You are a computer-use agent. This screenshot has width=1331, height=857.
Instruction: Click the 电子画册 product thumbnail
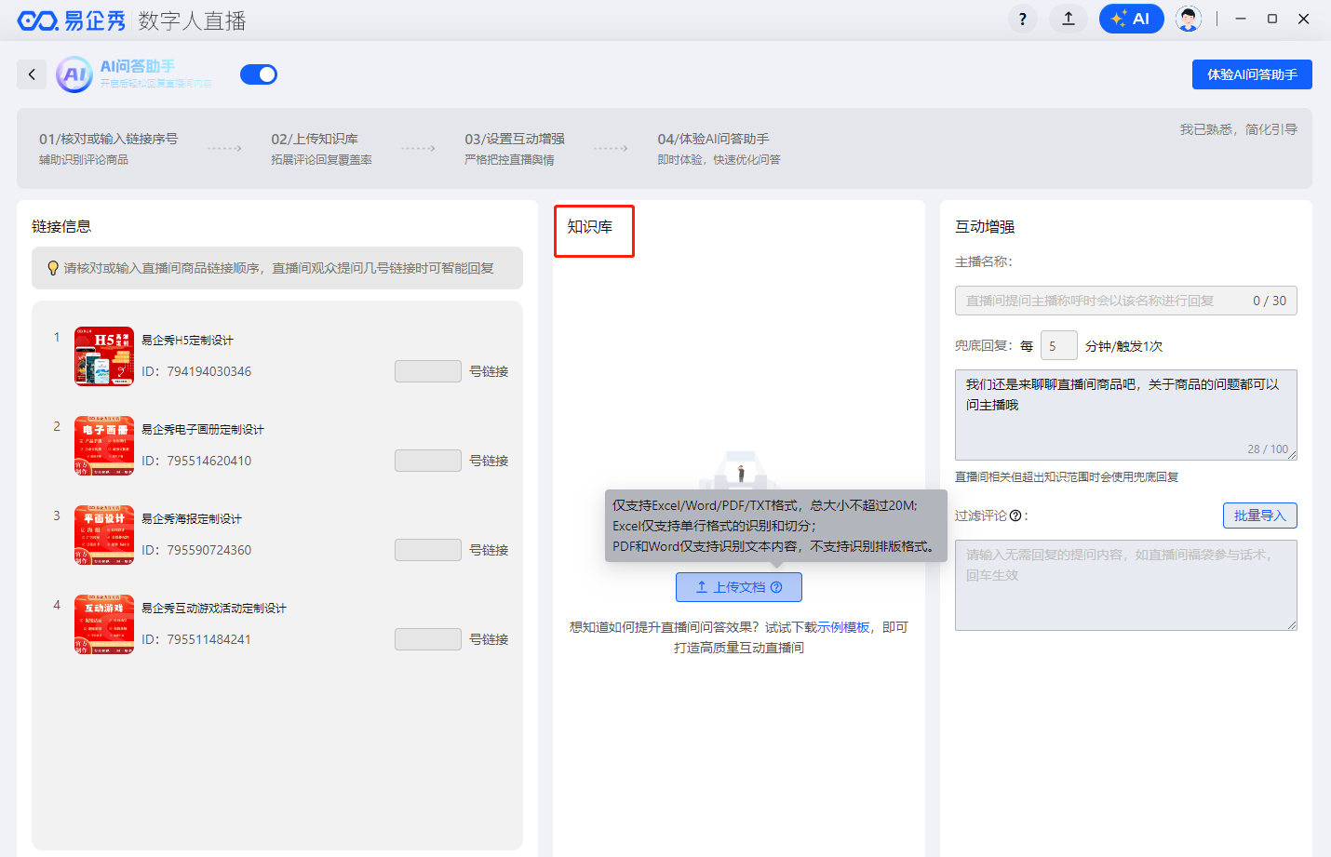(x=104, y=446)
